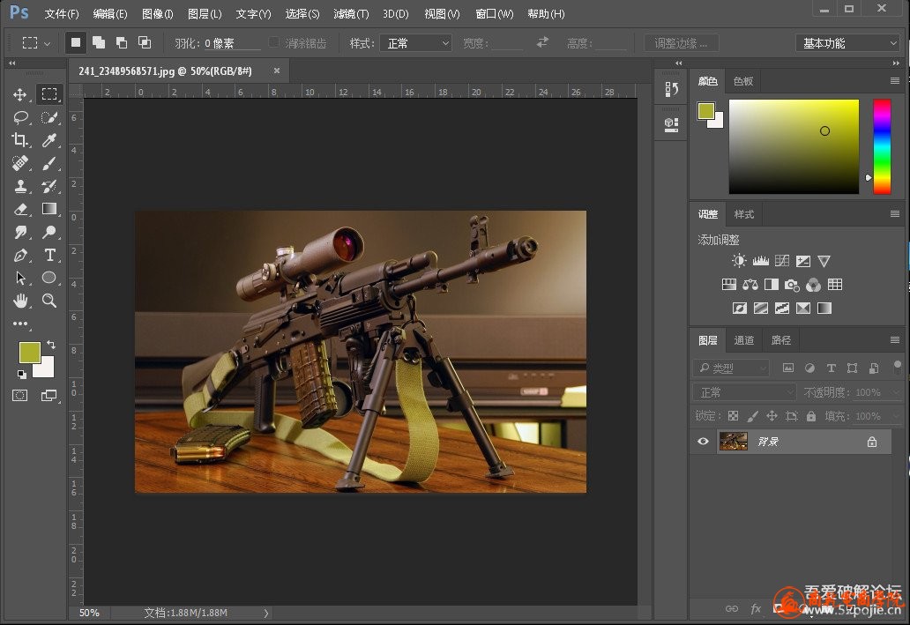Image resolution: width=910 pixels, height=625 pixels.
Task: Click the 调整边缘 refine edge button
Action: (x=682, y=43)
